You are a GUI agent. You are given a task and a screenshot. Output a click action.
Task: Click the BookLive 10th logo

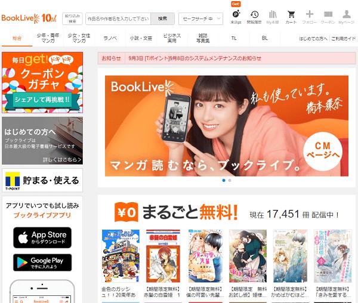29,18
